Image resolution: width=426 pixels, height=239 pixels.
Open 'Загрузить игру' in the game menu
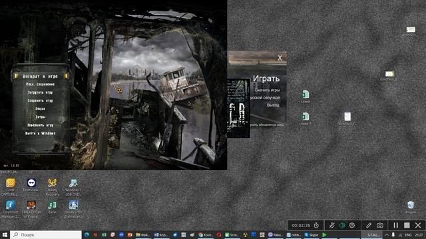[40, 92]
